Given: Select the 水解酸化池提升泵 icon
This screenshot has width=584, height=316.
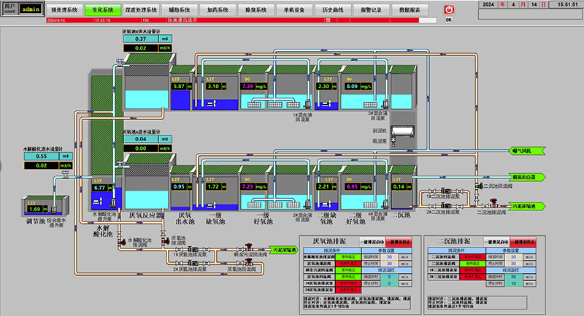Looking at the screenshot, I should [x=113, y=202].
